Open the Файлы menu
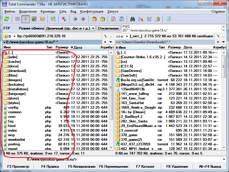Screen dimensions: 229x172 point(10,11)
